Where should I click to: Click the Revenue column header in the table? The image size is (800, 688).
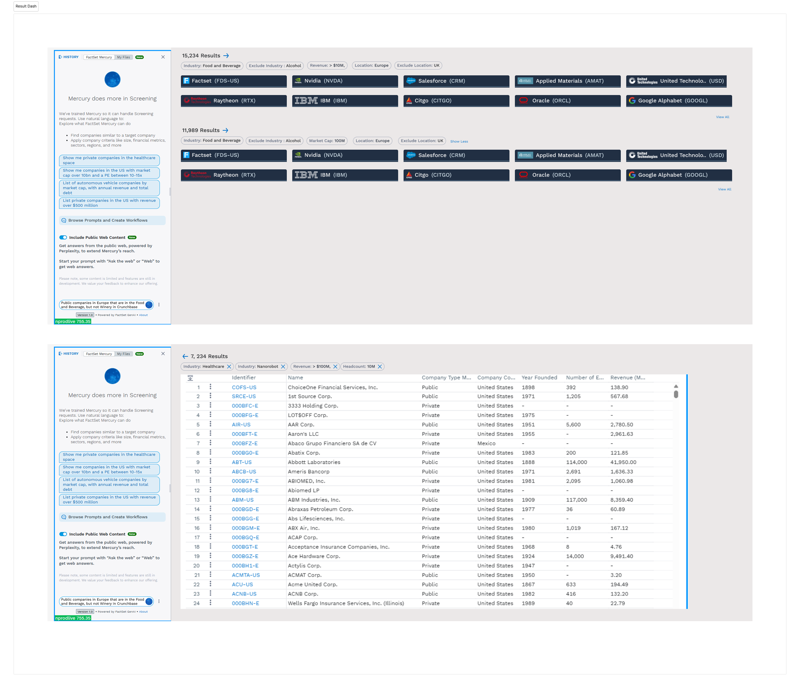click(x=628, y=377)
